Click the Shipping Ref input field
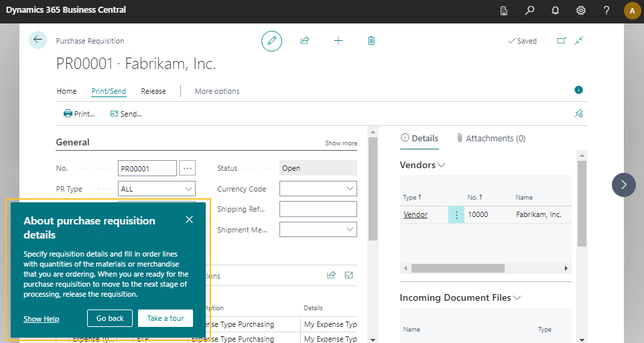The width and height of the screenshot is (644, 343). pos(318,209)
